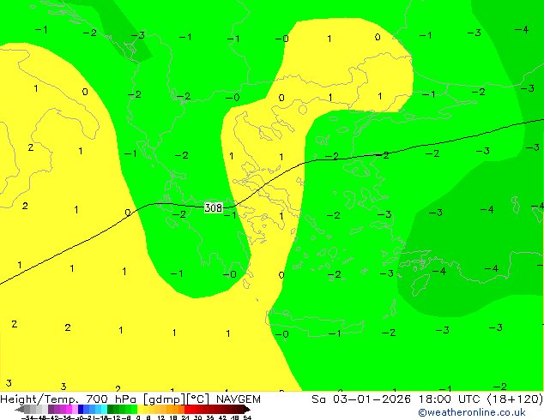Click the 'Height/Temp. 700 hPa' title text
The width and height of the screenshot is (544, 420).
[68, 399]
